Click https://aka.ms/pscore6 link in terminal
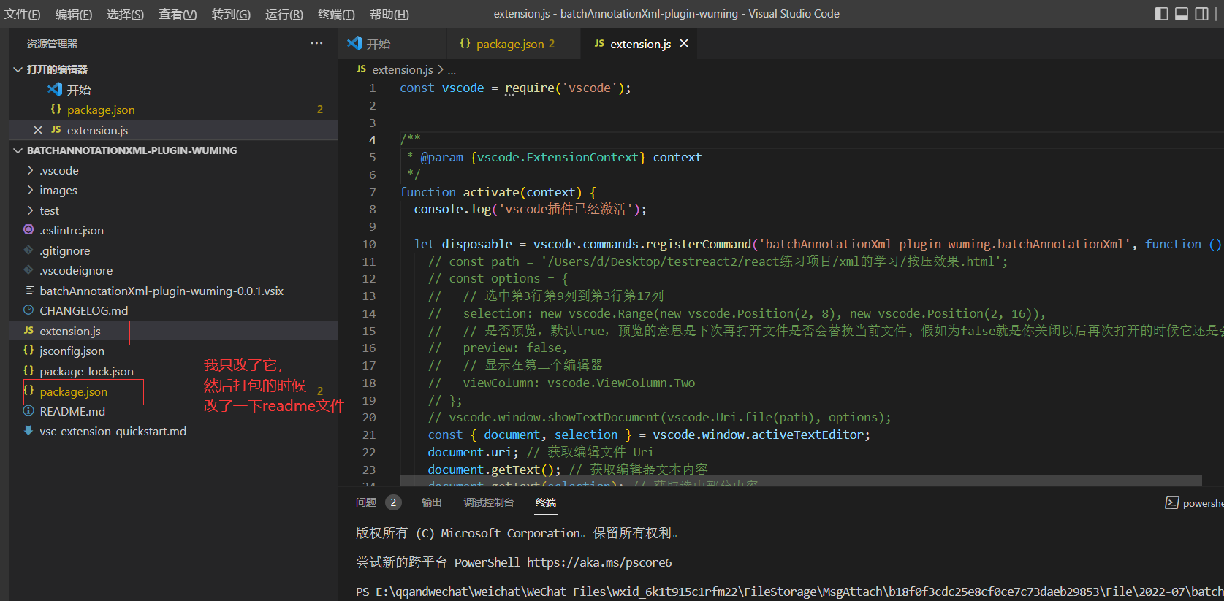 [x=599, y=562]
